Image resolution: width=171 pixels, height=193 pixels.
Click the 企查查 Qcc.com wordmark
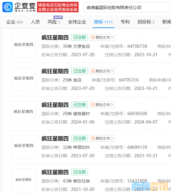25,7
